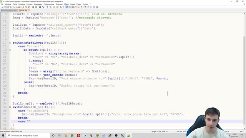Open the Replace dialog toolbar icon

point(43,7)
